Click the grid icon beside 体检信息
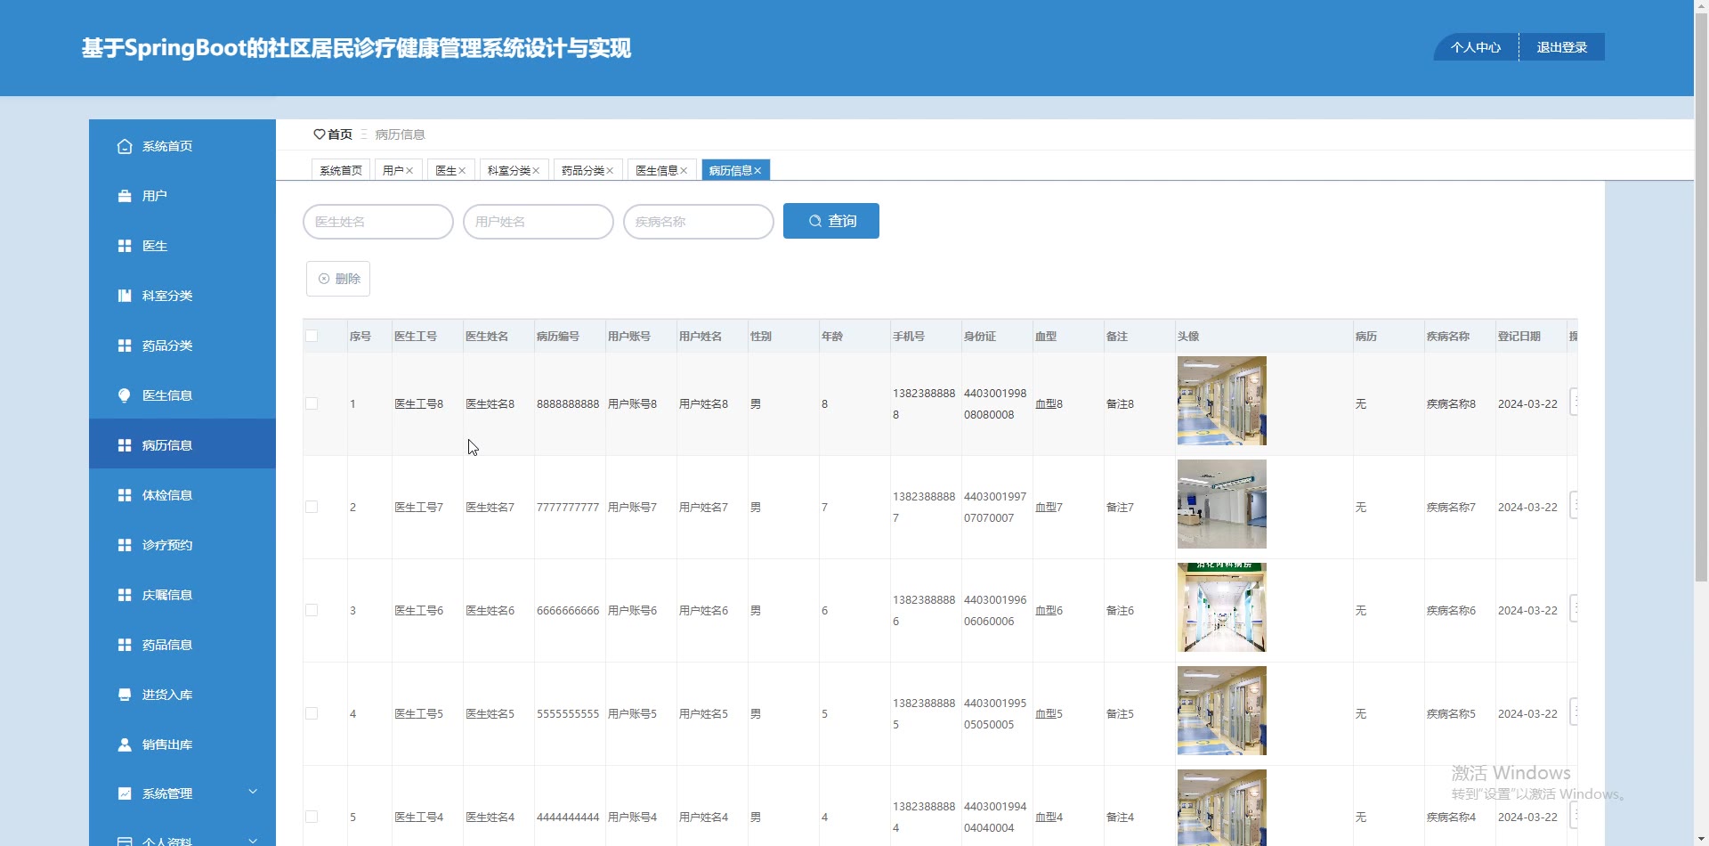 125,495
